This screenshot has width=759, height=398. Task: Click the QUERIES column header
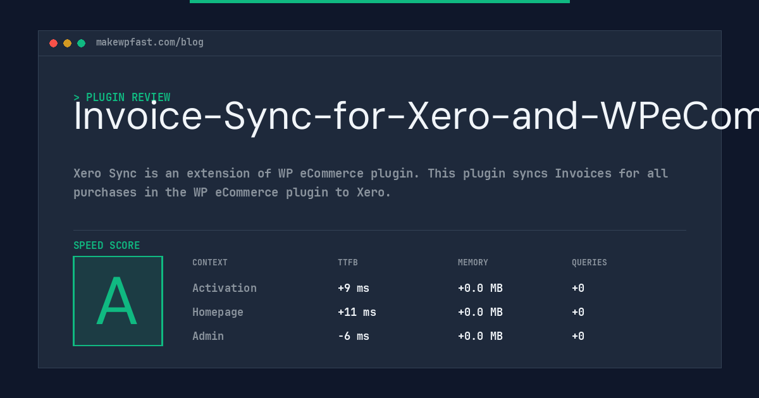[589, 263]
